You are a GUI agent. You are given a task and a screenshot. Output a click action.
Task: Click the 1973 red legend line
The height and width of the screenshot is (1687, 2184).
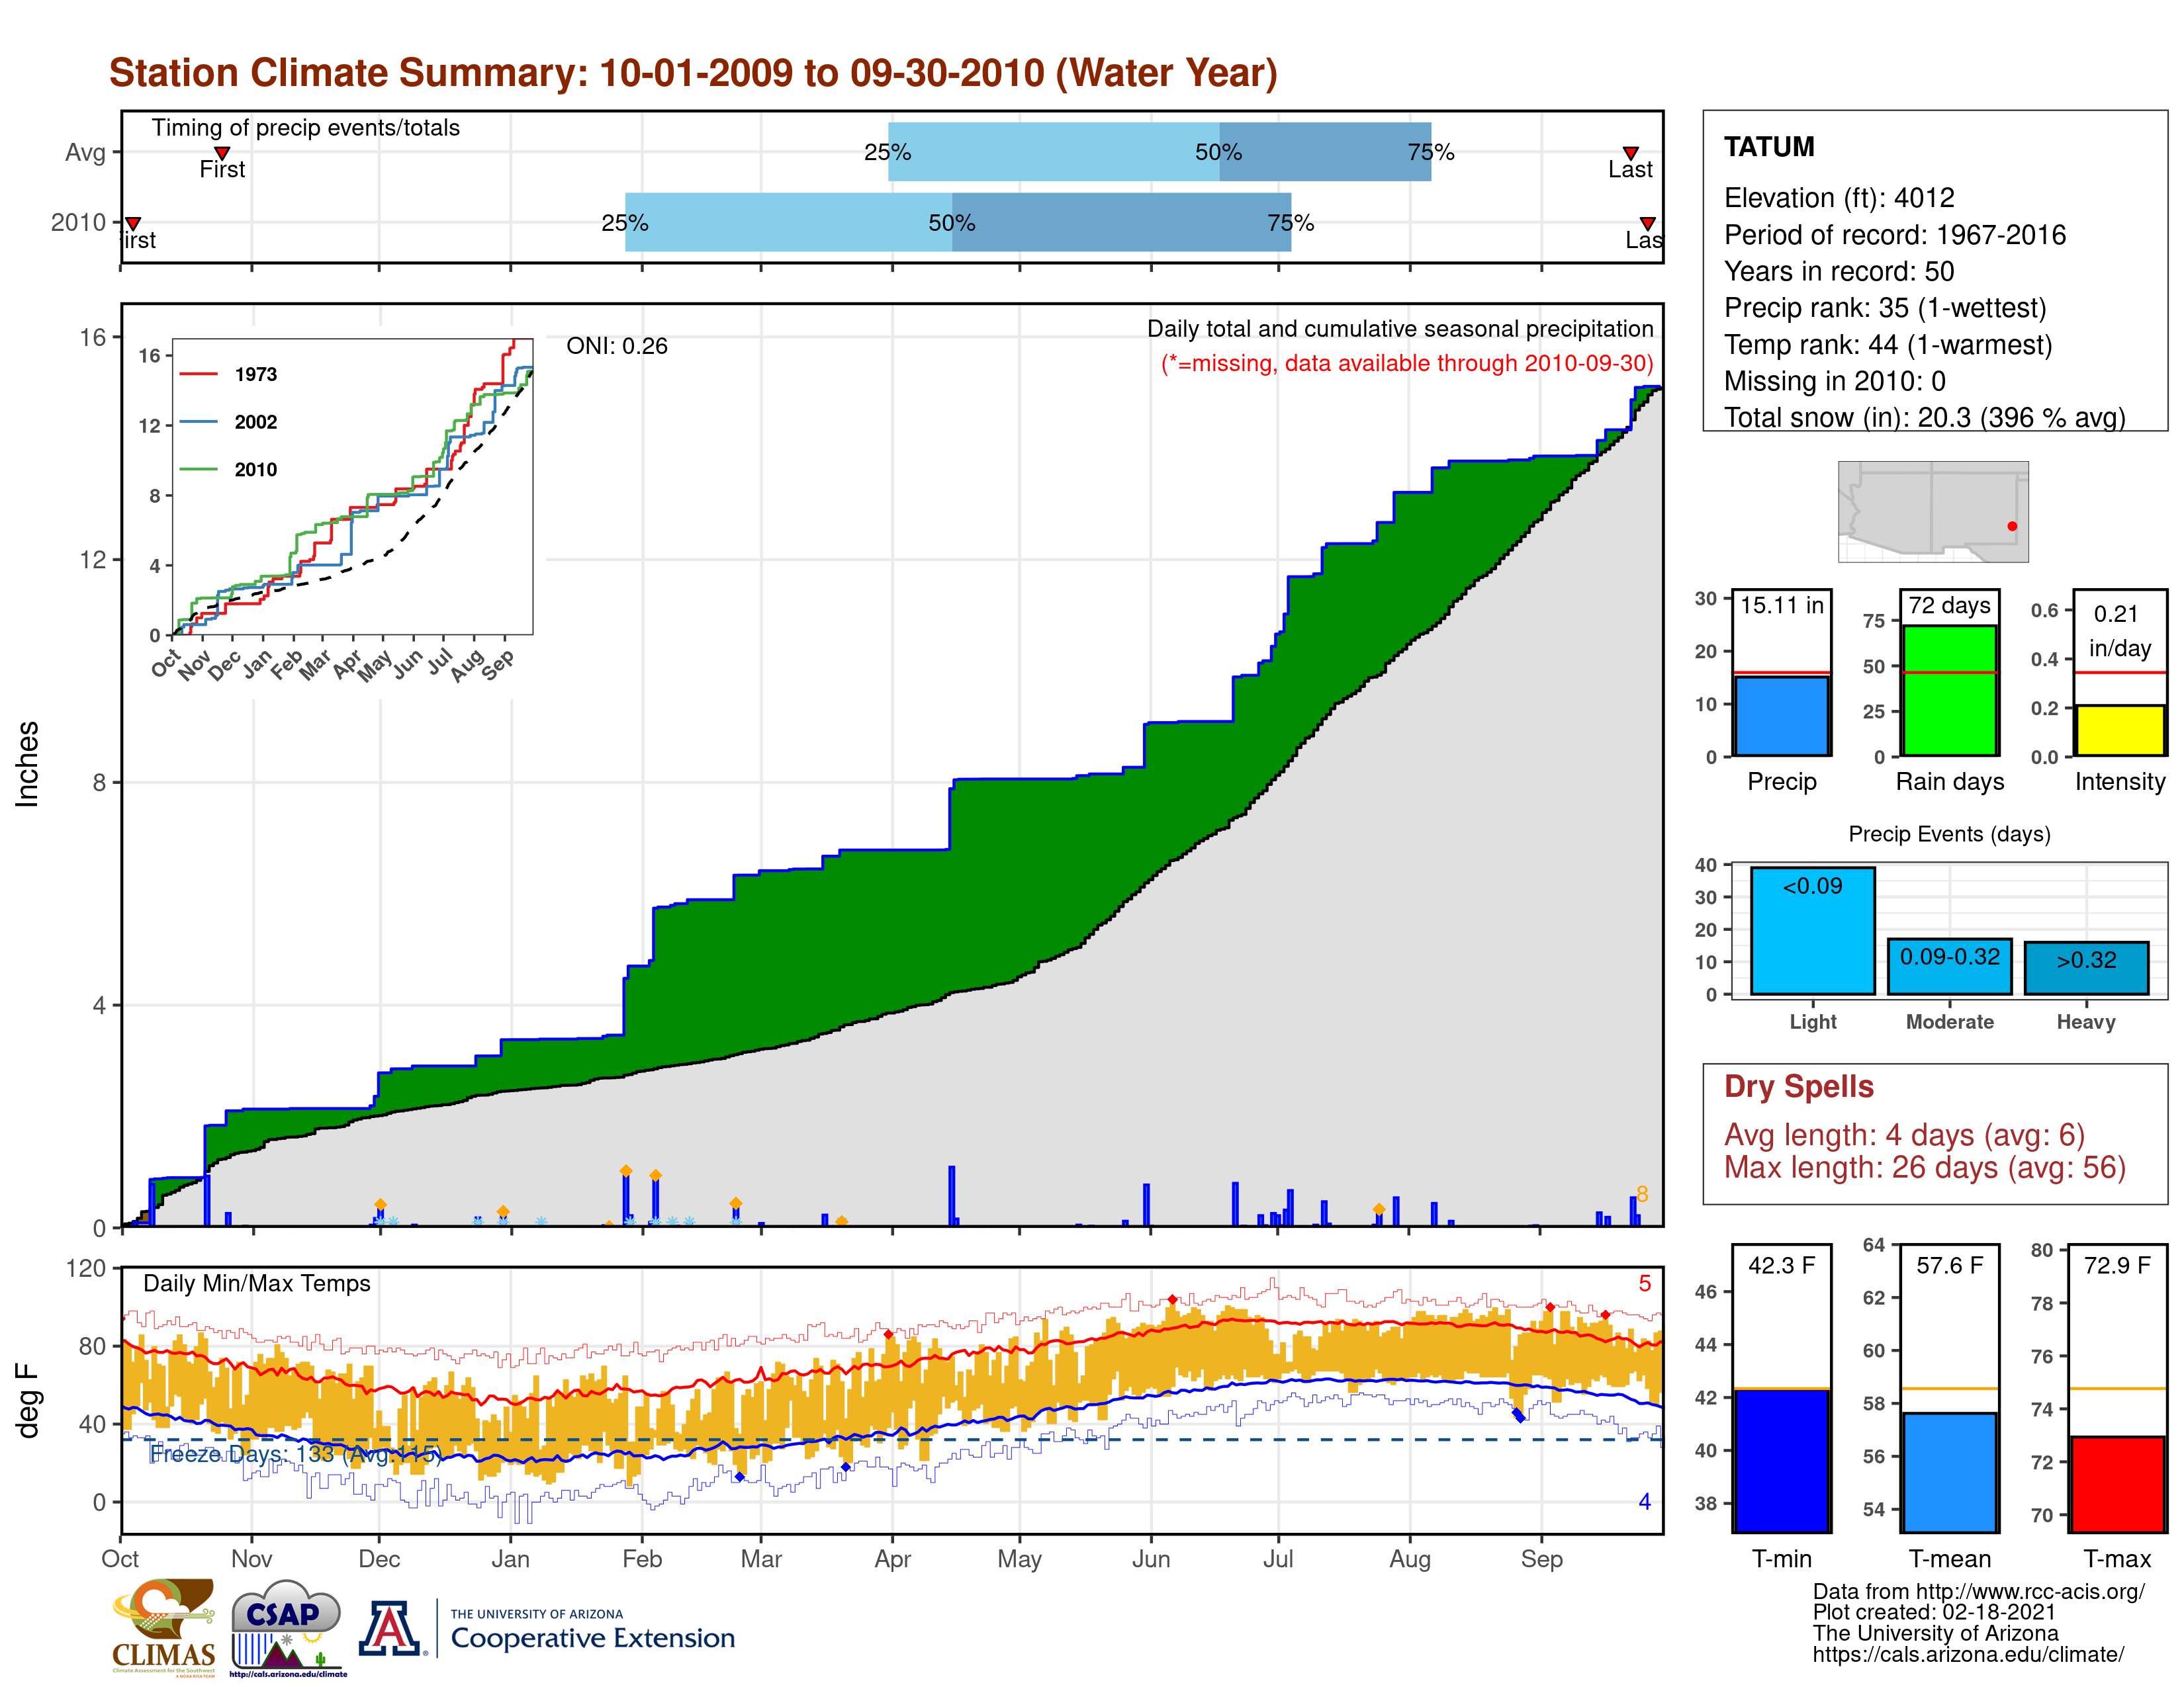[x=198, y=374]
